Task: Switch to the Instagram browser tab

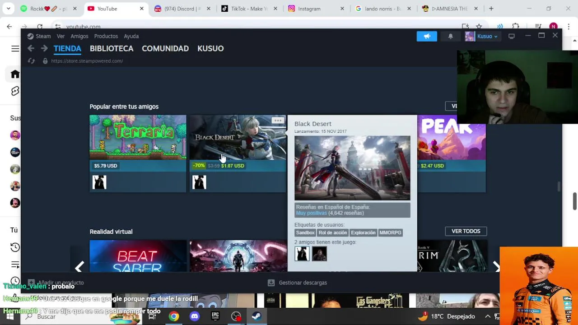Action: (x=316, y=9)
